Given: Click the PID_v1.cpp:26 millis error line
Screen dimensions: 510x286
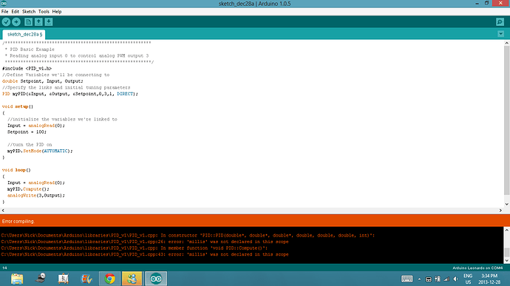Looking at the screenshot, I should click(145, 242).
